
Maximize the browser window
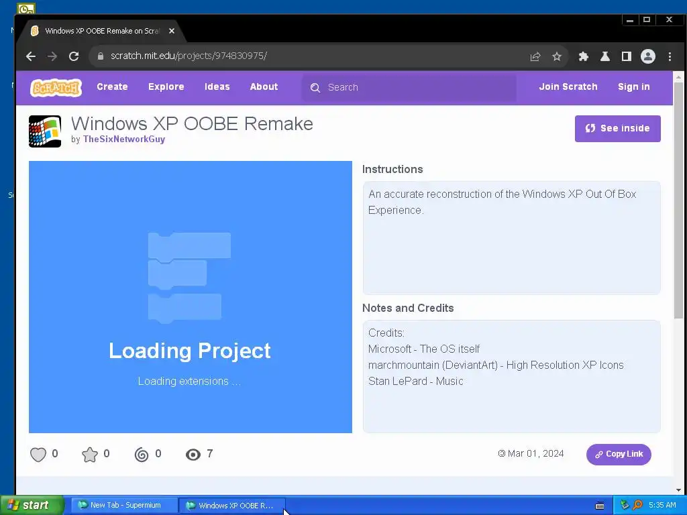pyautogui.click(x=647, y=20)
